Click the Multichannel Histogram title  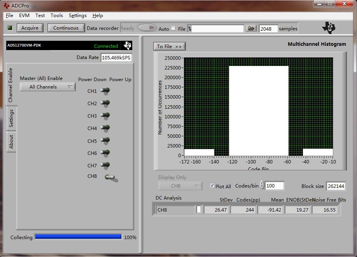(317, 44)
